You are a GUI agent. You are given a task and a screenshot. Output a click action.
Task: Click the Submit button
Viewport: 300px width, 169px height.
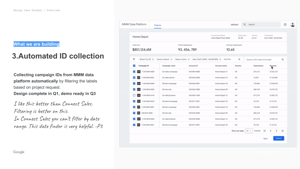pyautogui.click(x=278, y=138)
